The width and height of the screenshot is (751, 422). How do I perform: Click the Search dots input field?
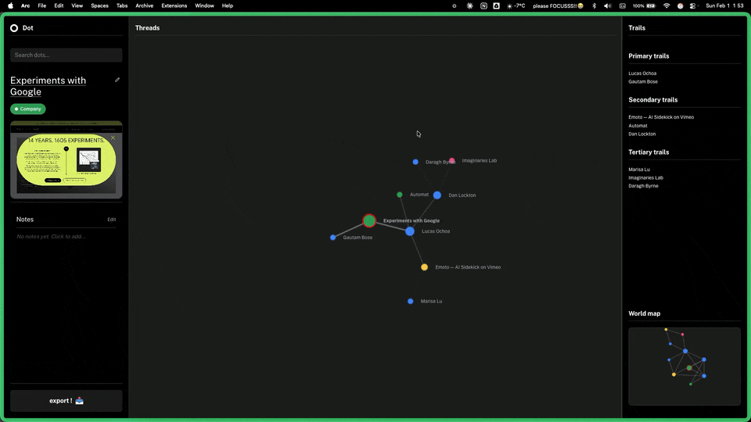pos(66,55)
